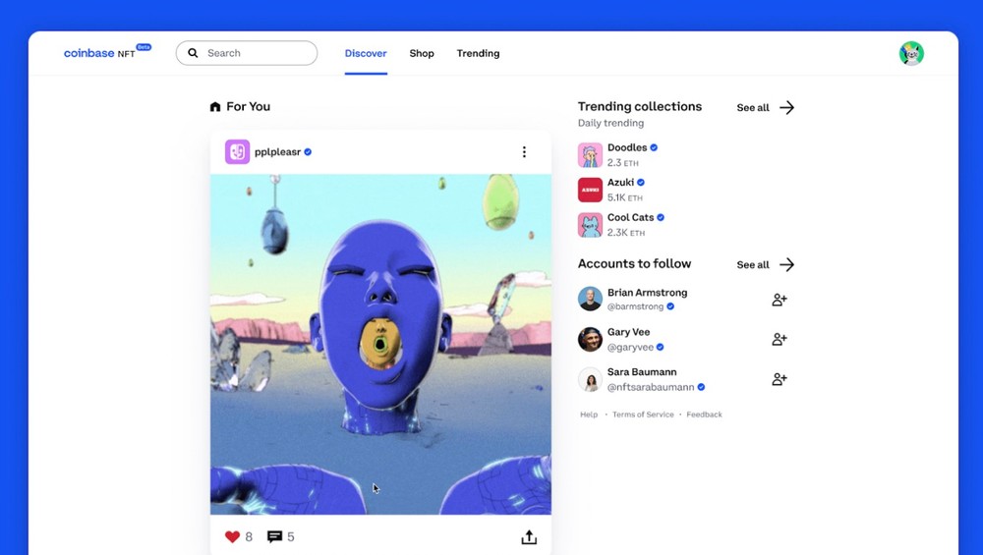The height and width of the screenshot is (555, 983).
Task: Open the Gary Vee profile name
Action: coord(628,332)
